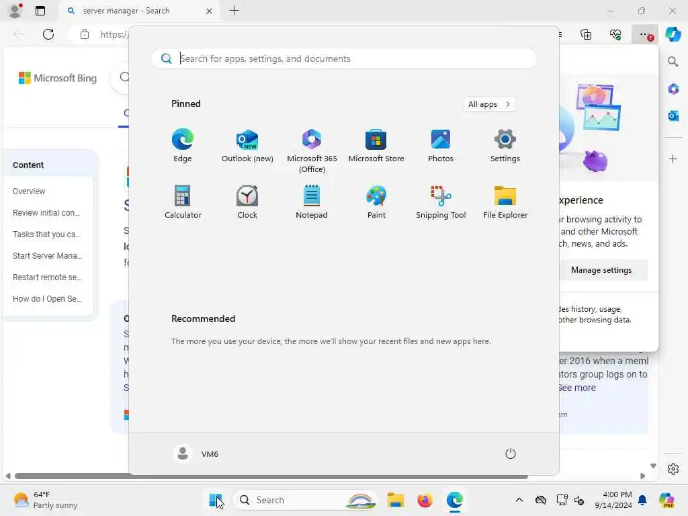Open taskbar Search box
Screen dimensions: 688x516
(306, 500)
